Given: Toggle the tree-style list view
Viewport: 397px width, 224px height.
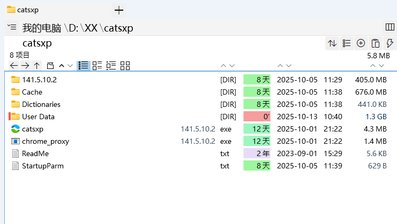Looking at the screenshot, I should click(x=111, y=66).
